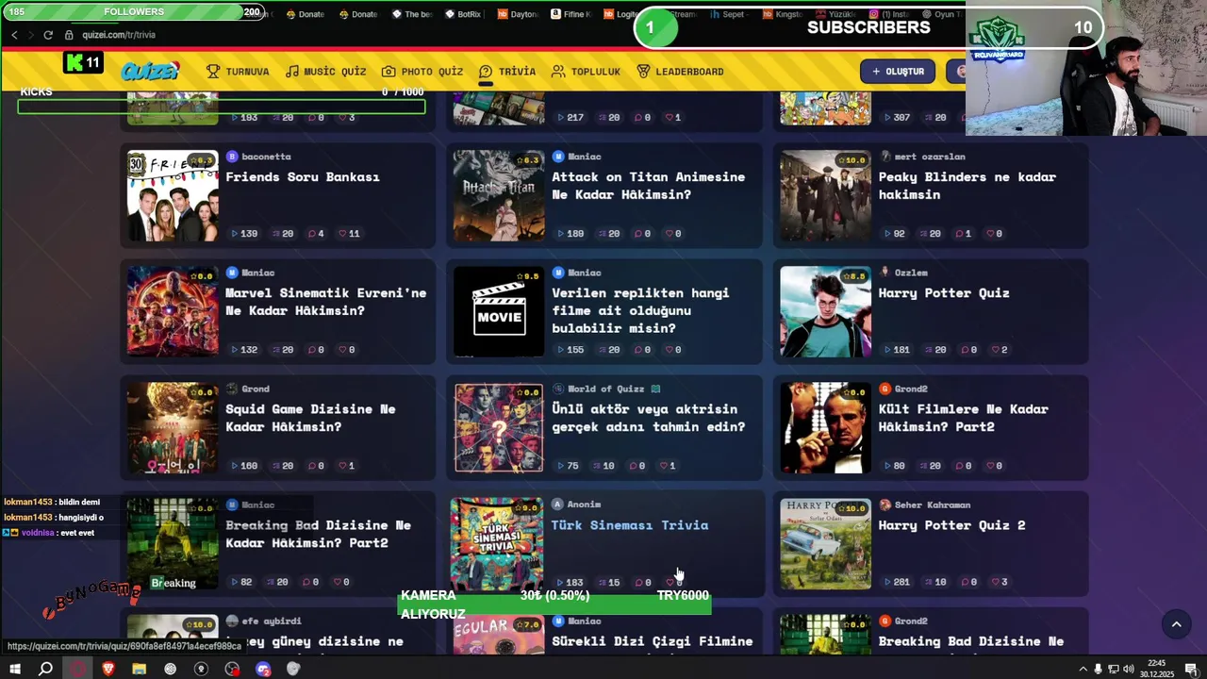
Task: Open the Türk Sineması Trivia quiz
Action: [629, 525]
